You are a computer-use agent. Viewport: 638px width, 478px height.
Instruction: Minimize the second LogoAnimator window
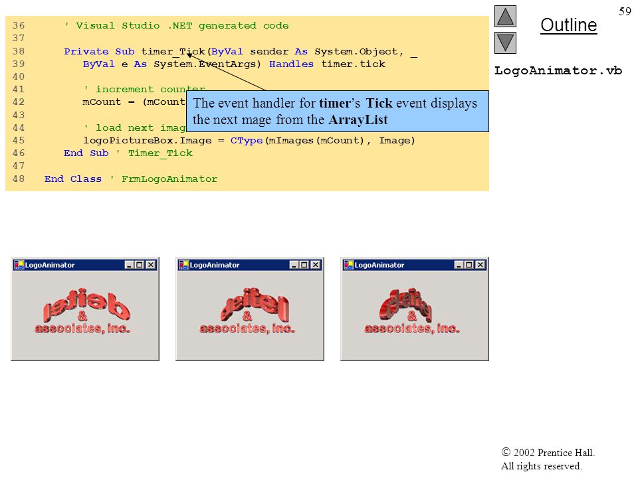coord(294,265)
